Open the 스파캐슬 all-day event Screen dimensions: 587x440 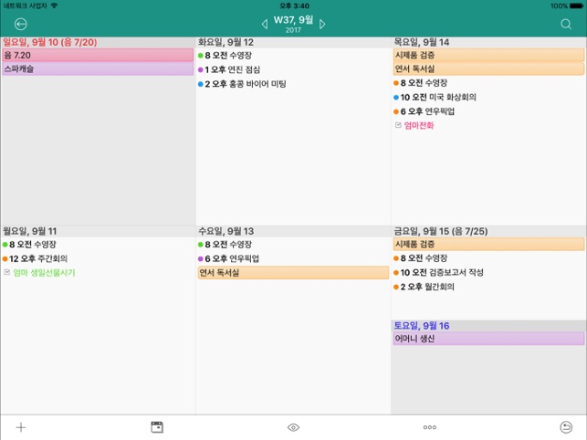[98, 68]
